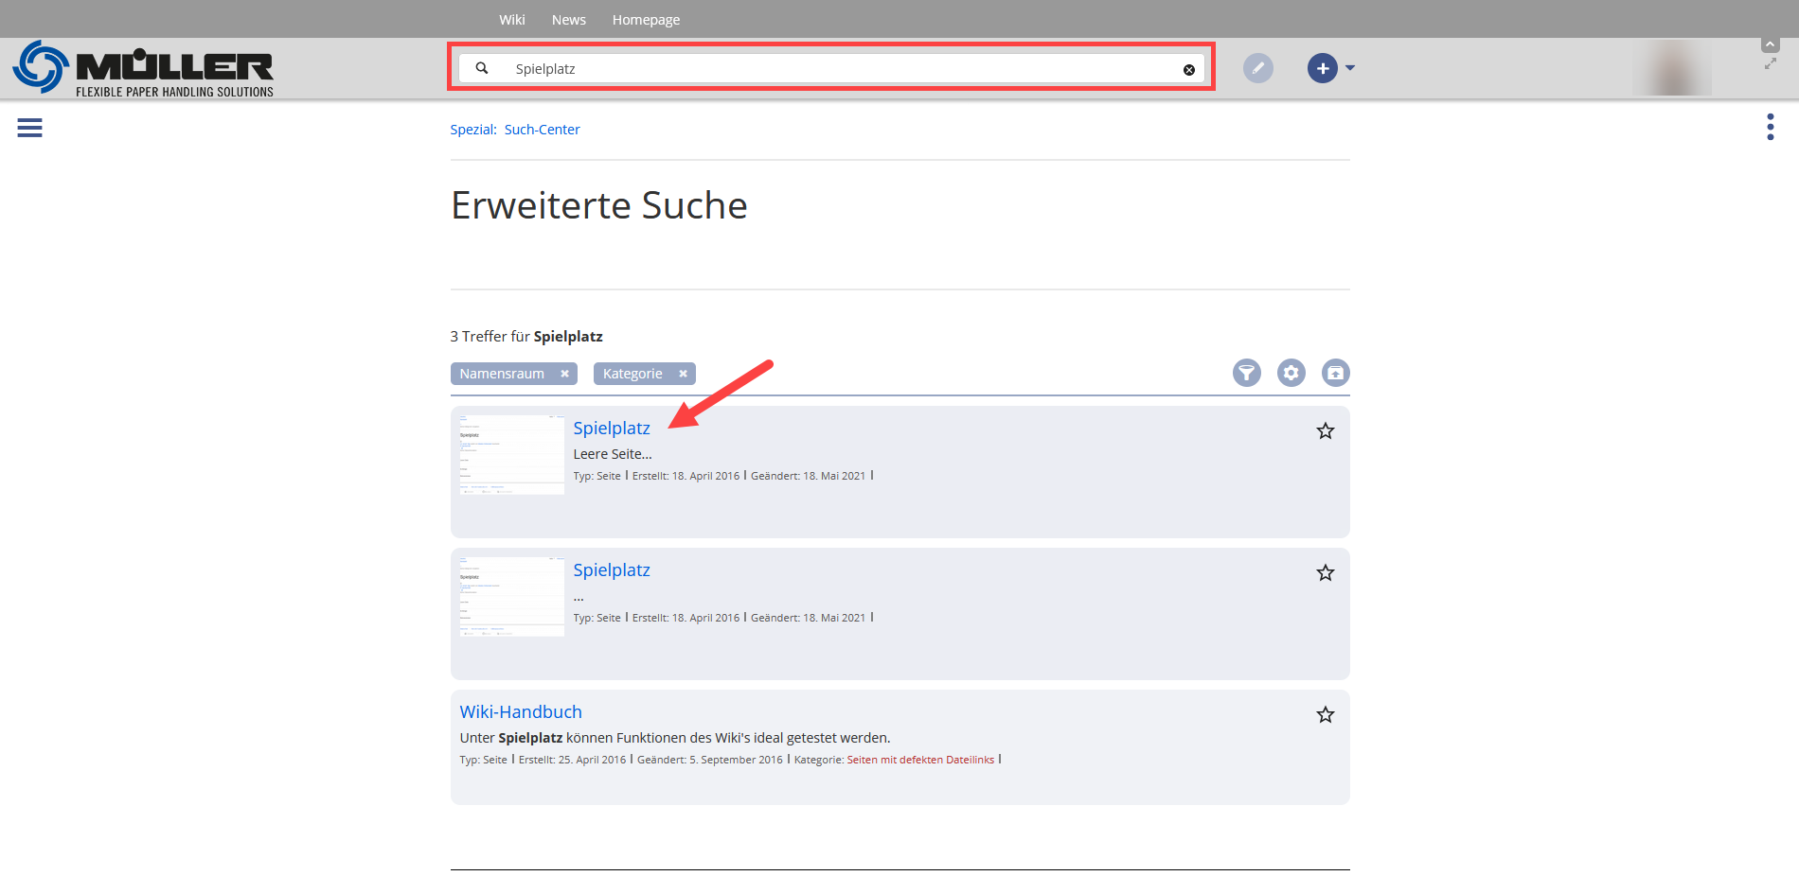Open the Wiki top menu item
This screenshot has height=876, width=1799.
(x=511, y=20)
